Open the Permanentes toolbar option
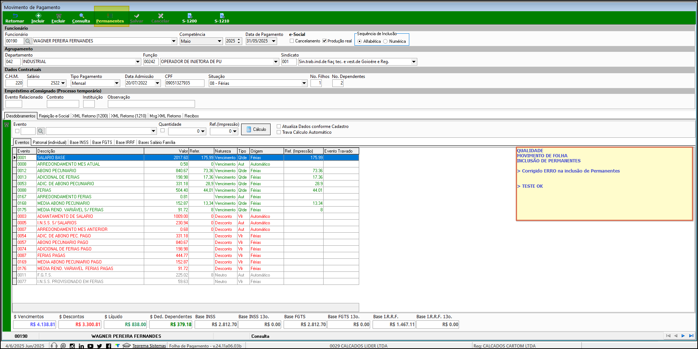698x349 pixels. (110, 18)
